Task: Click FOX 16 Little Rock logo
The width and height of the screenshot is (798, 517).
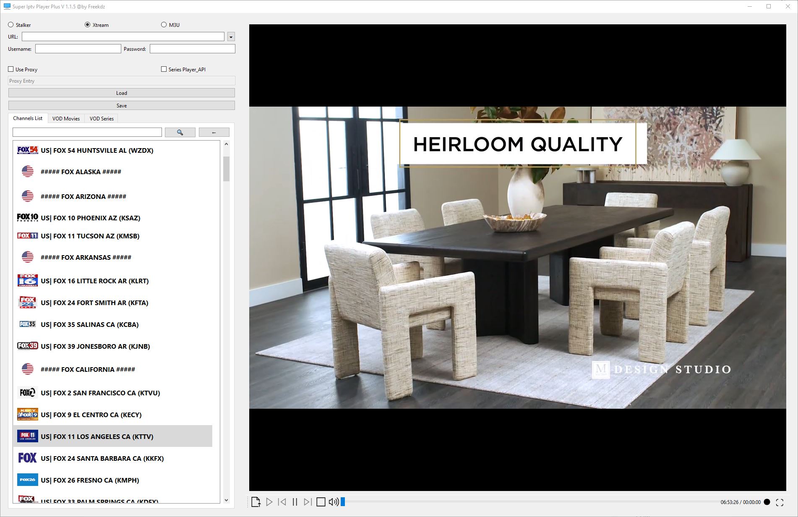Action: 28,280
